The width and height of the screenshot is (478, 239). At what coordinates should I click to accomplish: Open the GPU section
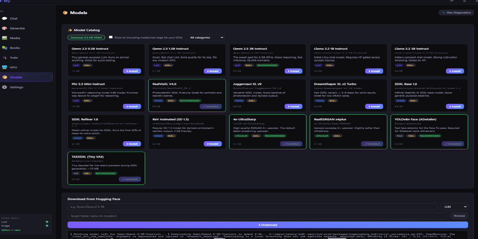[13, 67]
